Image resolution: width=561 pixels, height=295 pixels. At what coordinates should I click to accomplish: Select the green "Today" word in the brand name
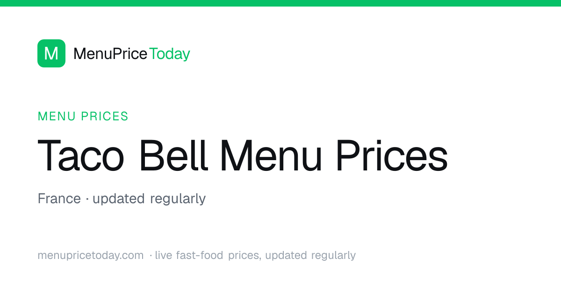tap(170, 54)
